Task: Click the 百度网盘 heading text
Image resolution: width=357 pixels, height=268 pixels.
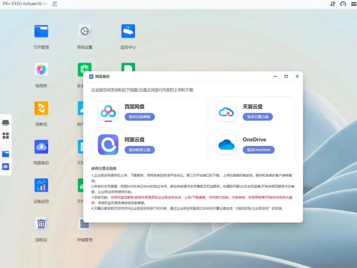Action: tap(134, 107)
